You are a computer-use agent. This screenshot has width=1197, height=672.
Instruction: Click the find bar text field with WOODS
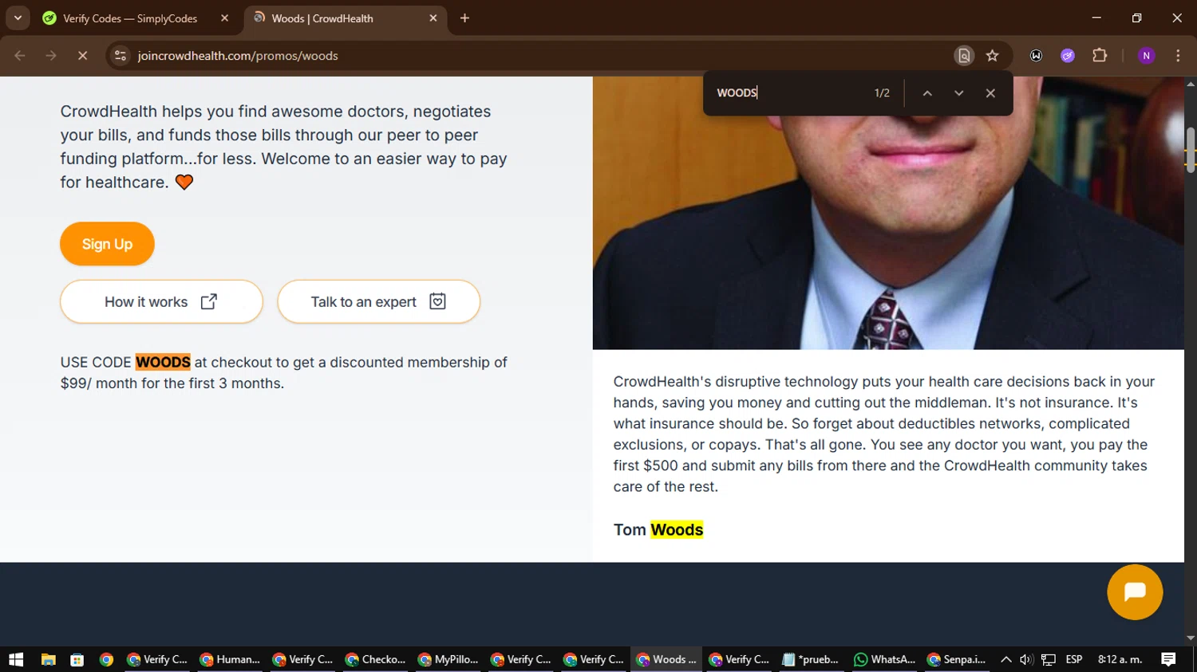point(786,93)
